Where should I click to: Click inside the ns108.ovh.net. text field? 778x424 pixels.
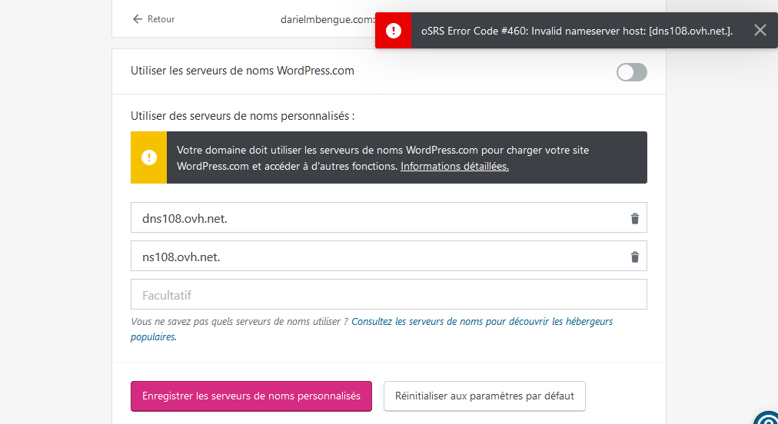[x=377, y=257]
